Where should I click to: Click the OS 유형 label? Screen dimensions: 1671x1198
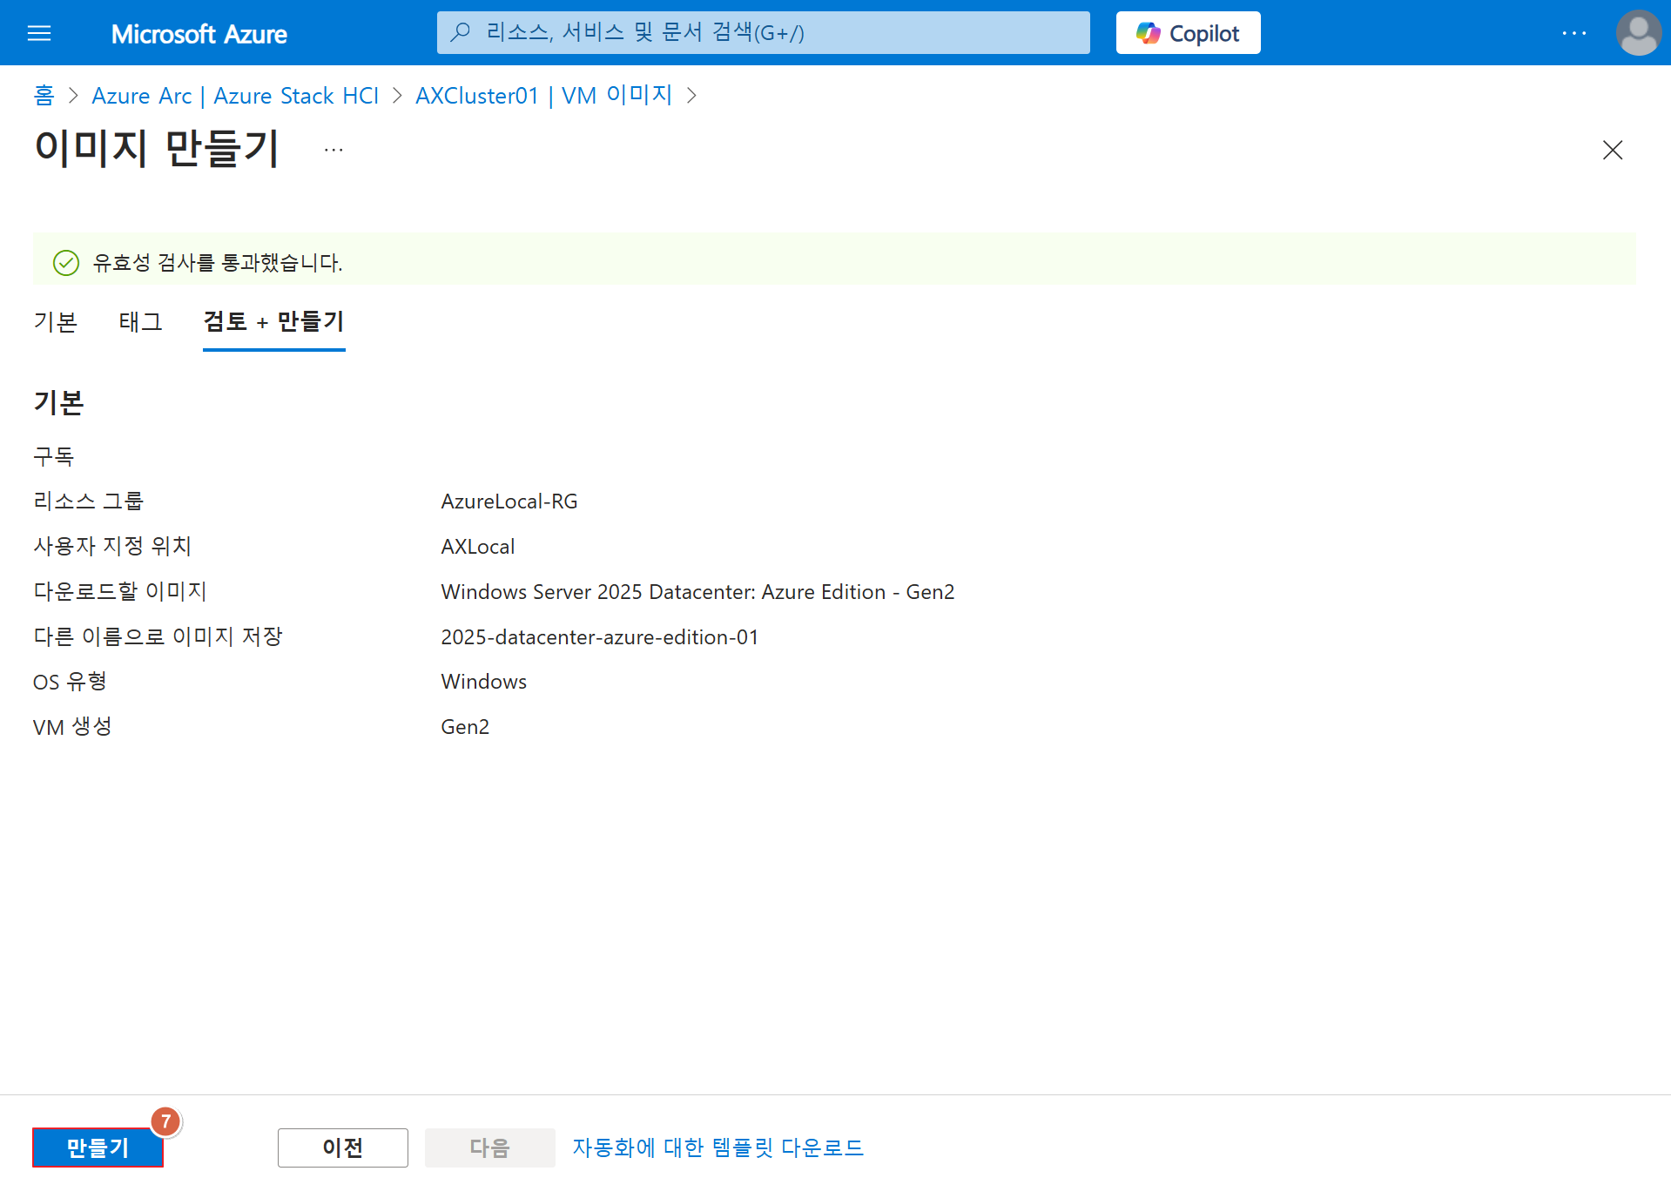(x=71, y=681)
